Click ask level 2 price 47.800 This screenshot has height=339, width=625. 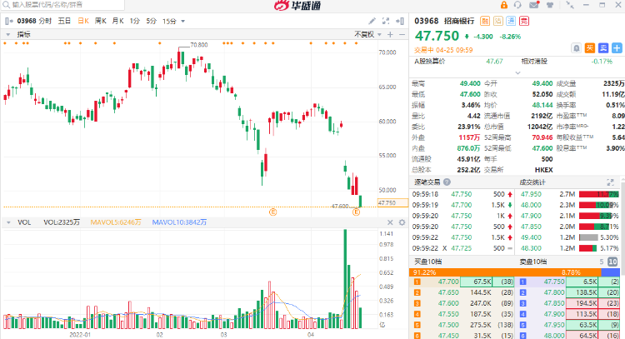(x=554, y=292)
